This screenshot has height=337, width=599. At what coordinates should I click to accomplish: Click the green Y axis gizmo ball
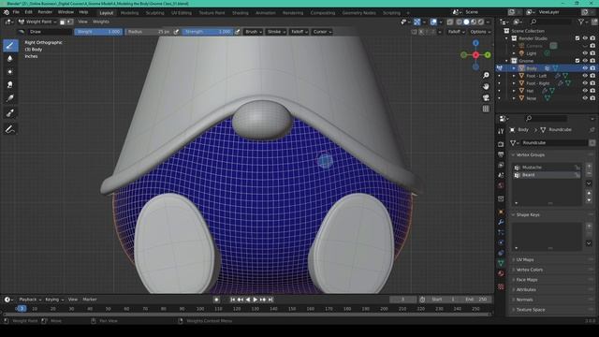488,55
